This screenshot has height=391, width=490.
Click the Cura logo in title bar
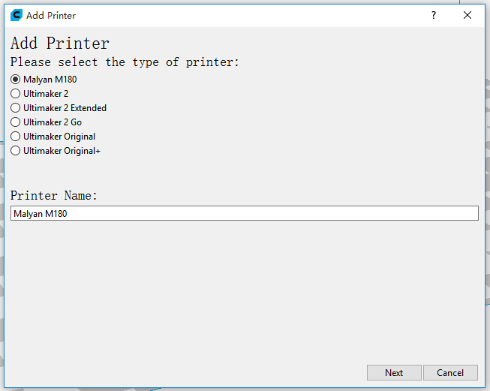pyautogui.click(x=17, y=15)
